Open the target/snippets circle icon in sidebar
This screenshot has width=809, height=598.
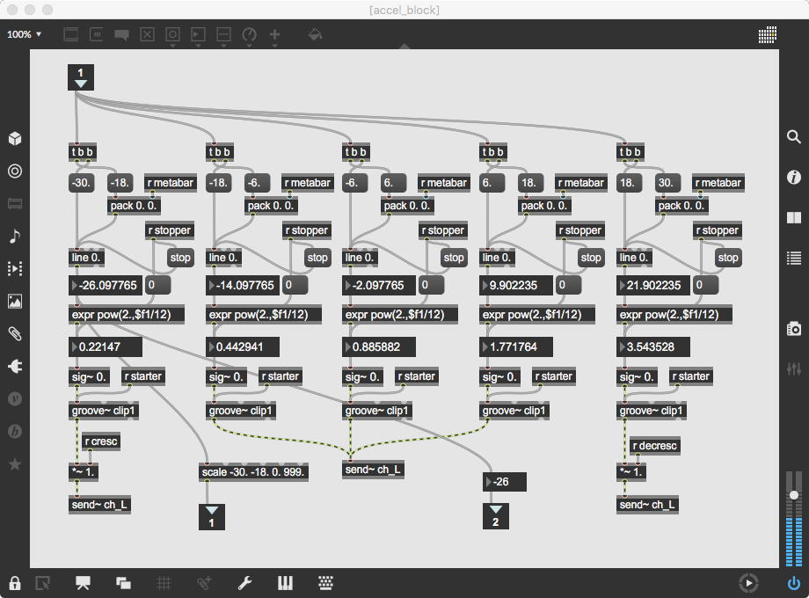pos(15,171)
